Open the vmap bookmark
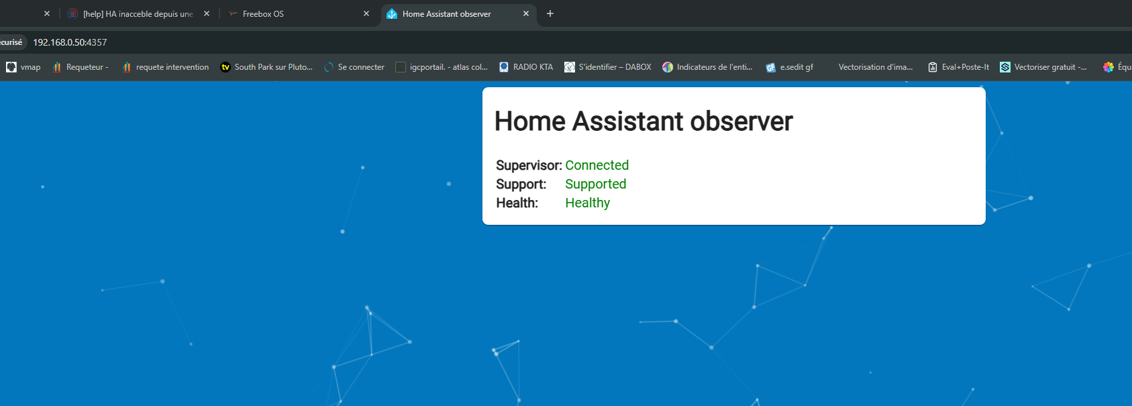The image size is (1132, 406). 23,67
